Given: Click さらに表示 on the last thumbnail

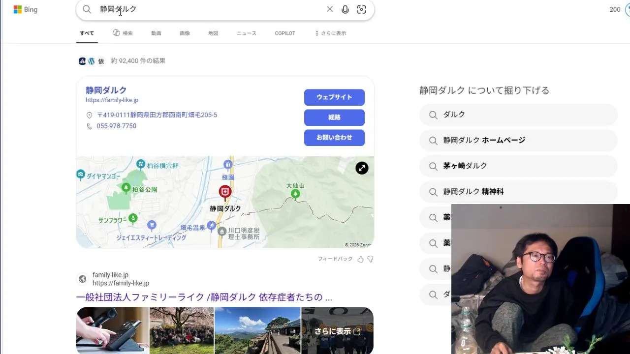Looking at the screenshot, I should pyautogui.click(x=337, y=331).
